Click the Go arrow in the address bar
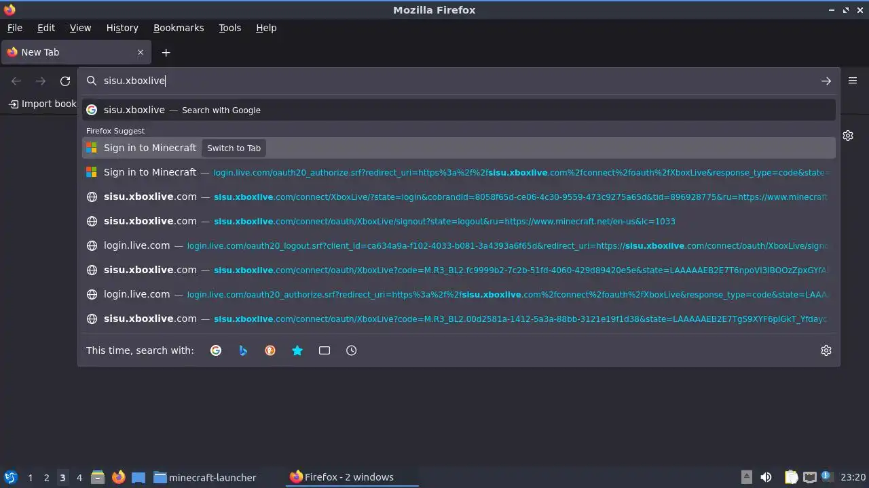Screen dimensions: 869x488 point(826,81)
